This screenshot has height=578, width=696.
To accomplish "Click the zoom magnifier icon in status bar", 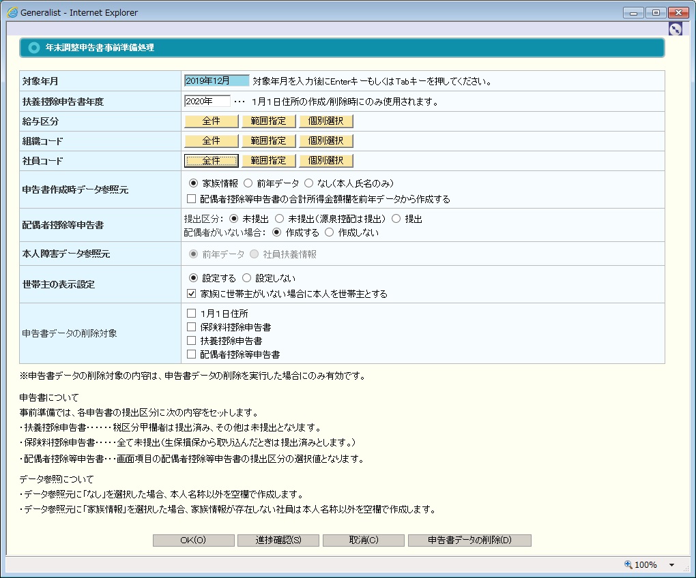I will pyautogui.click(x=628, y=564).
